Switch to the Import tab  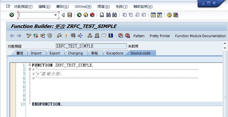(36, 53)
